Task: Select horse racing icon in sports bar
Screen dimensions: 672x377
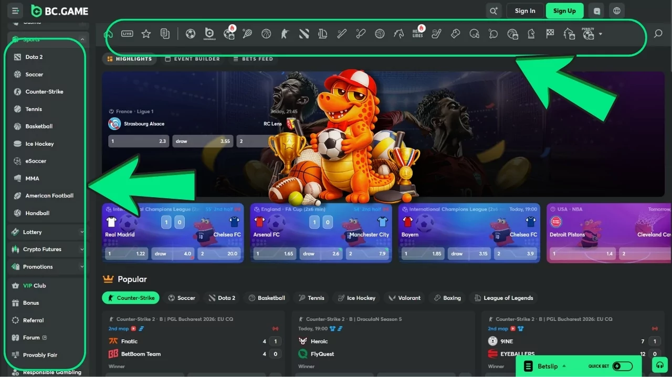Action: click(x=398, y=34)
